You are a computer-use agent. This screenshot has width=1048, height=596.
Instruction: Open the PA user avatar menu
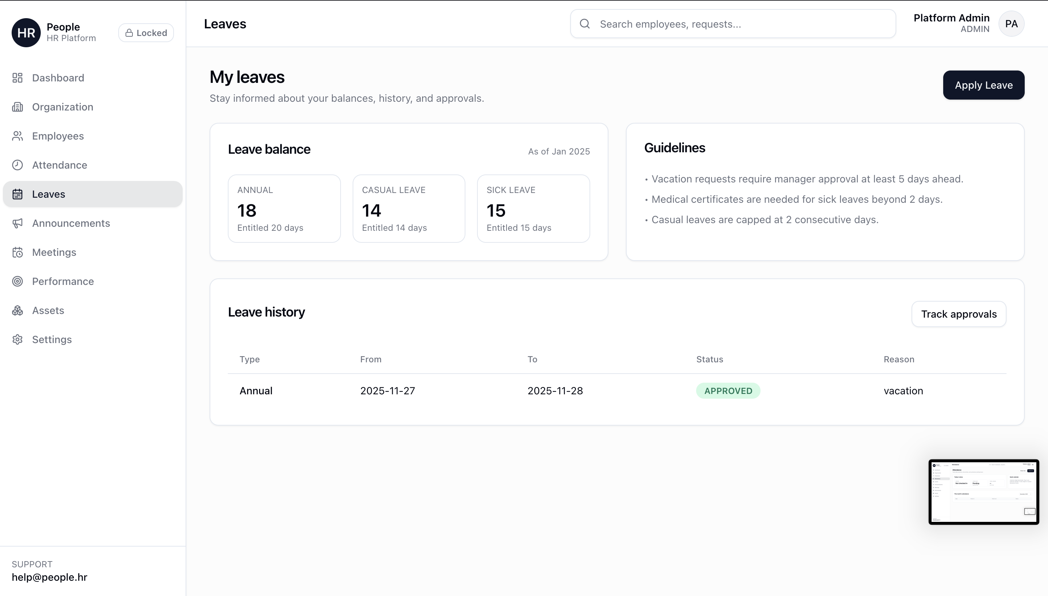1011,24
